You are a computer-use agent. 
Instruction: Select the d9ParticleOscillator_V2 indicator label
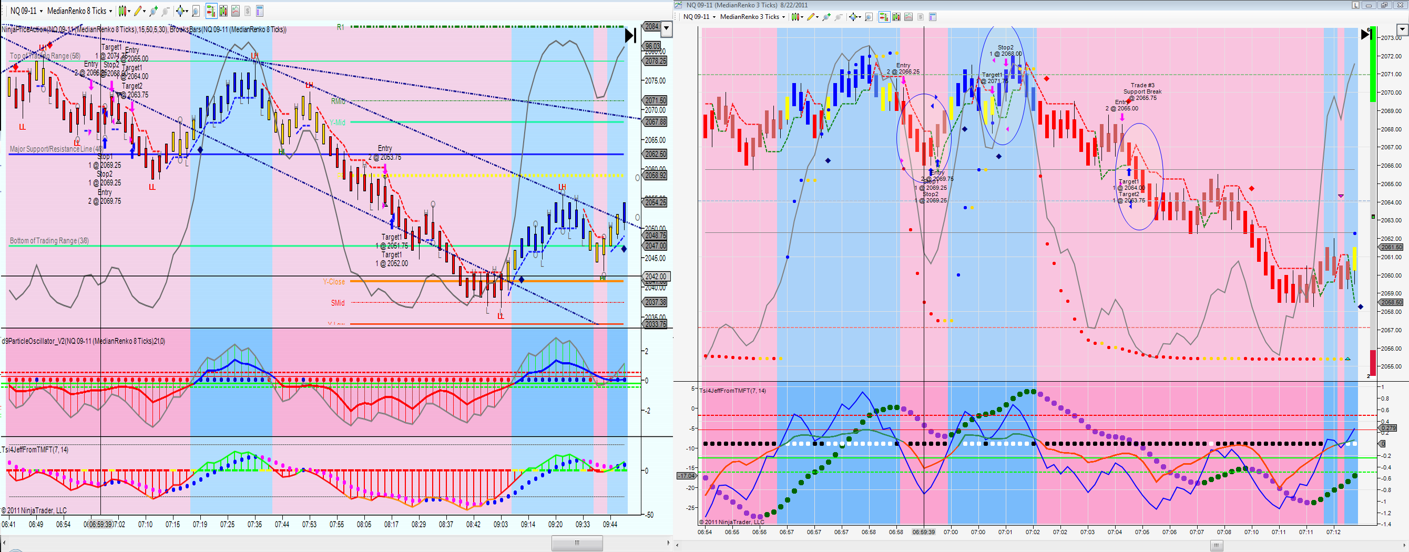[x=83, y=341]
